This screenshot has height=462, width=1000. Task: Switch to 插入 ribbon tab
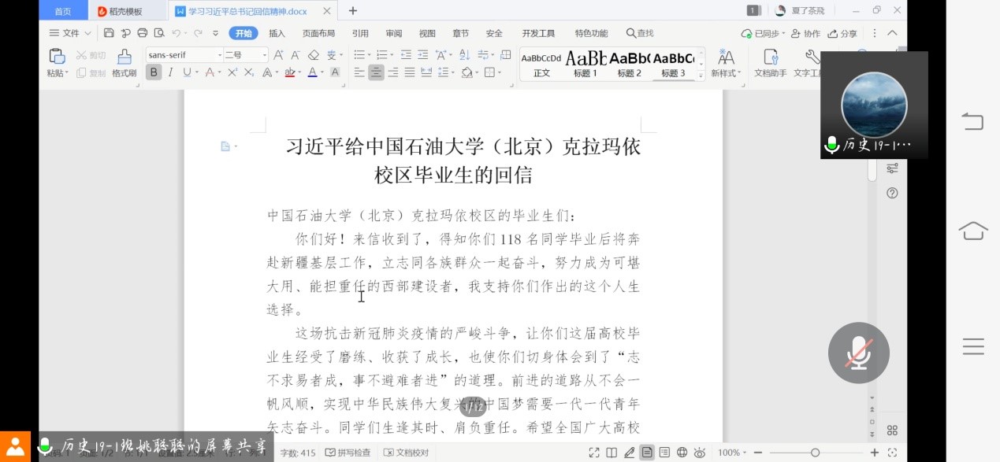tap(277, 33)
